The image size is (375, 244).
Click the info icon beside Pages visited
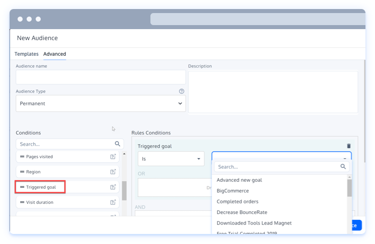[x=113, y=157]
